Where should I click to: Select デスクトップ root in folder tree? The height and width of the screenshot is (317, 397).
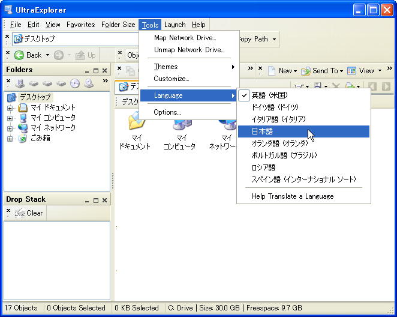pos(35,97)
